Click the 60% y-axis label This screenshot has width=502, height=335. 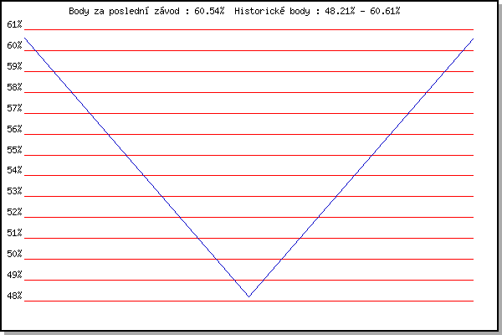click(14, 45)
